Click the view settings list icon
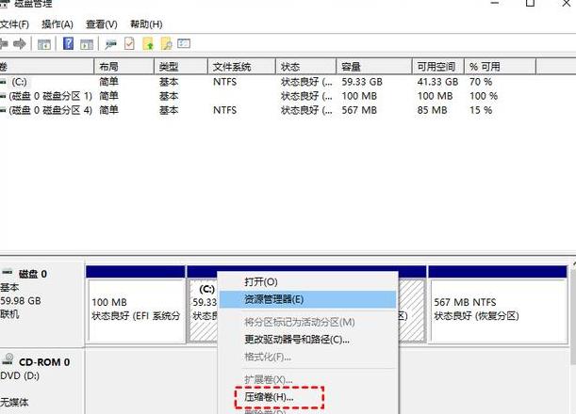This screenshot has height=414, width=576. pyautogui.click(x=184, y=43)
